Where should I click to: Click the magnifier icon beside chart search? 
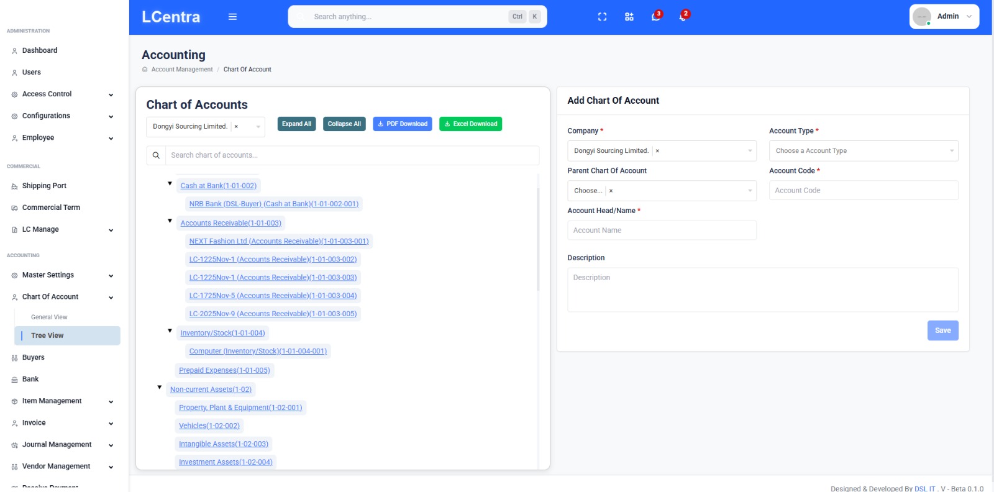[x=157, y=155]
